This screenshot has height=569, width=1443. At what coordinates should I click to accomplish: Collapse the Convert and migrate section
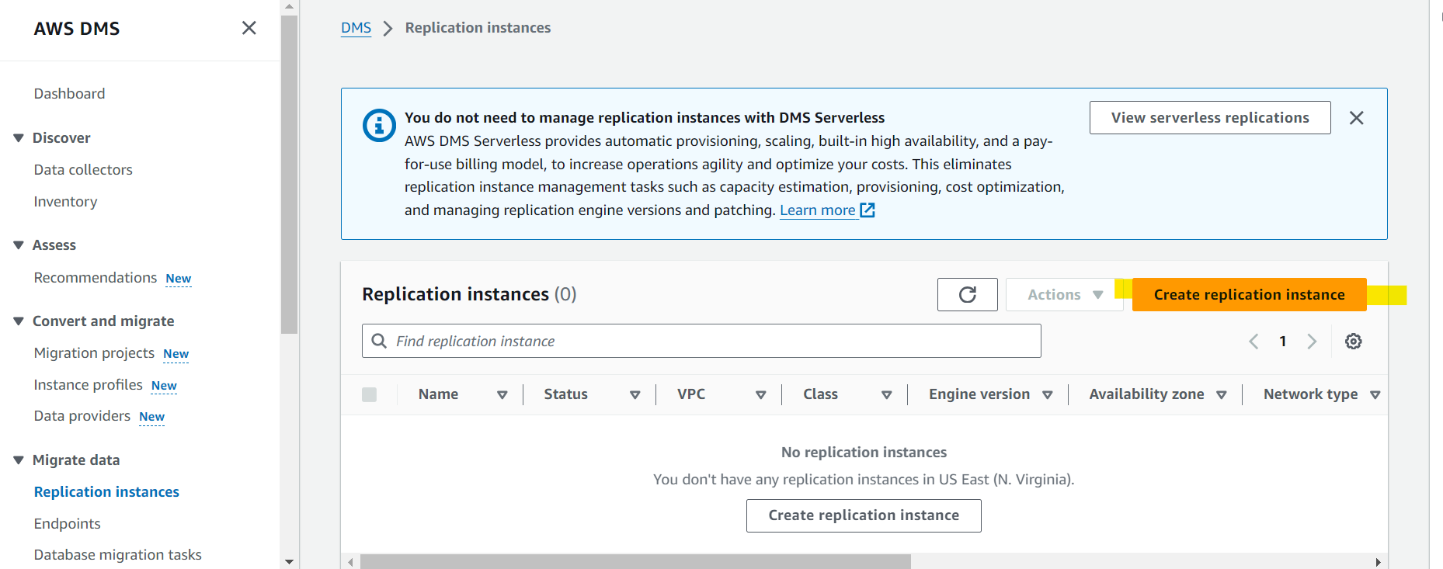click(x=19, y=321)
